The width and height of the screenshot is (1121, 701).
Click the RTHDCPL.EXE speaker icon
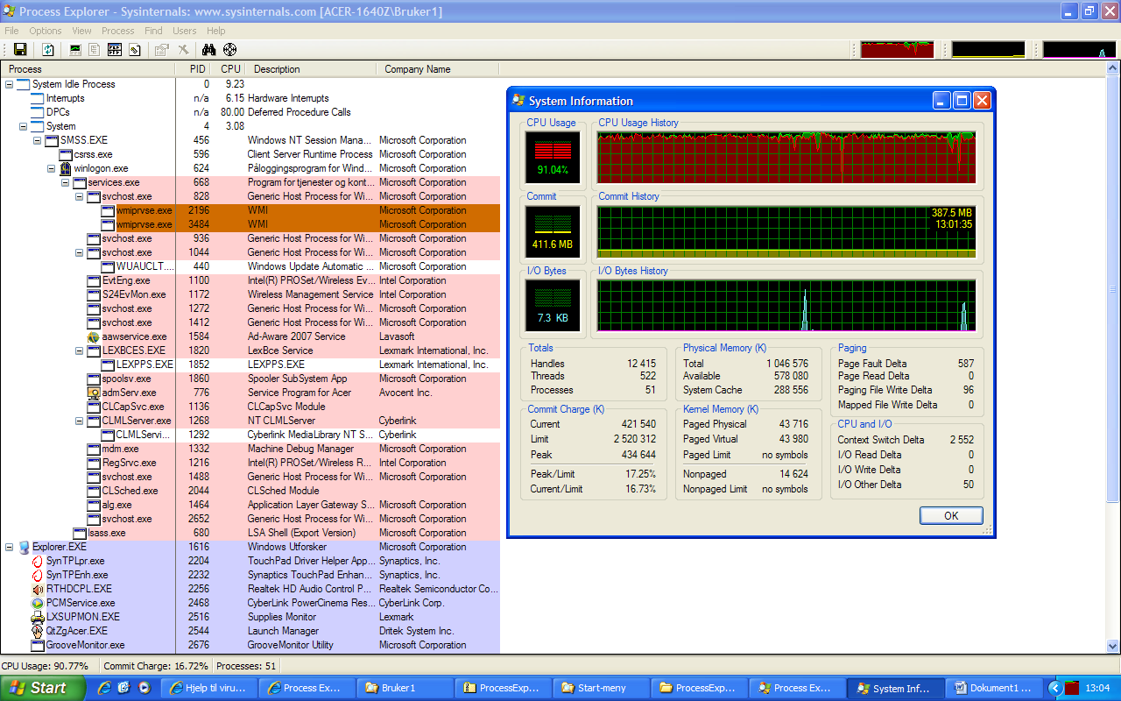tap(38, 589)
